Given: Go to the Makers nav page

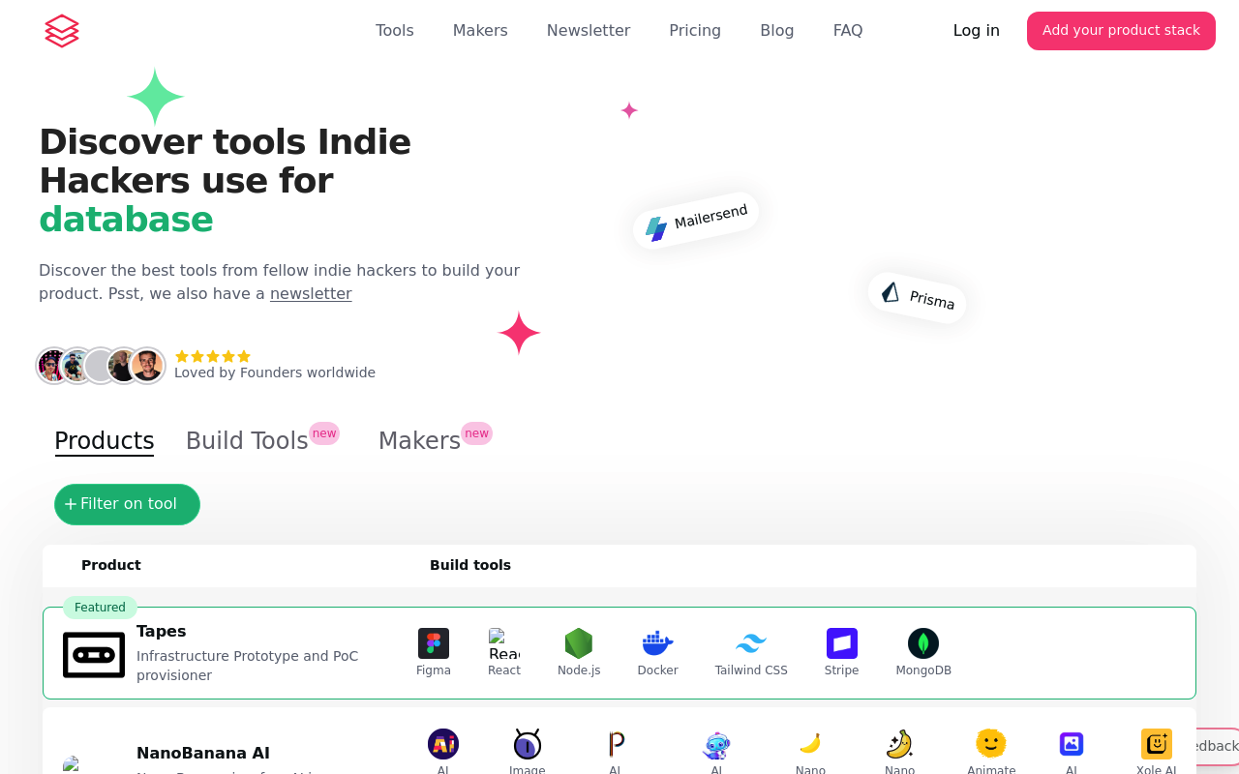Looking at the screenshot, I should (x=480, y=31).
